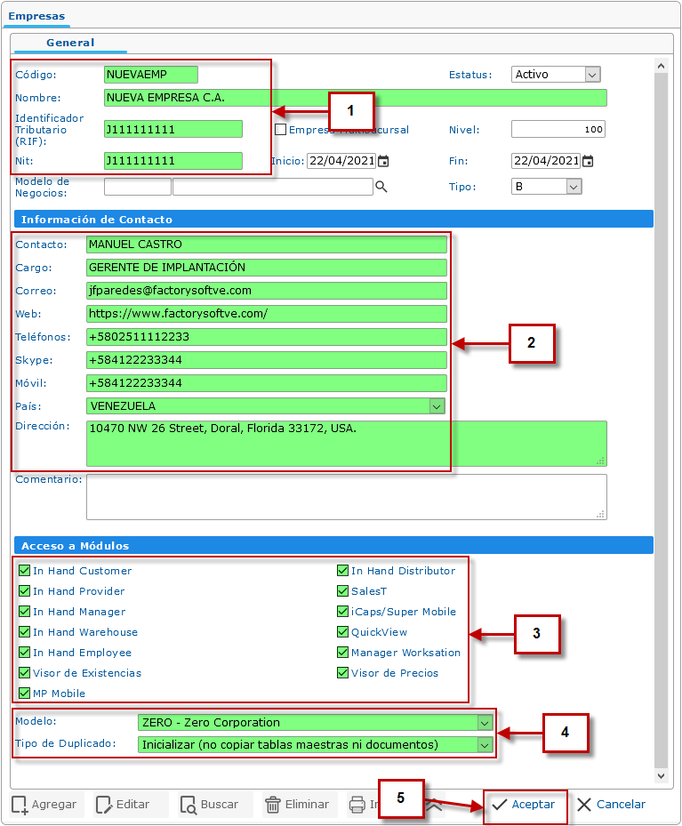This screenshot has height=826, width=682.
Task: Uncheck QuickView module
Action: pos(343,631)
